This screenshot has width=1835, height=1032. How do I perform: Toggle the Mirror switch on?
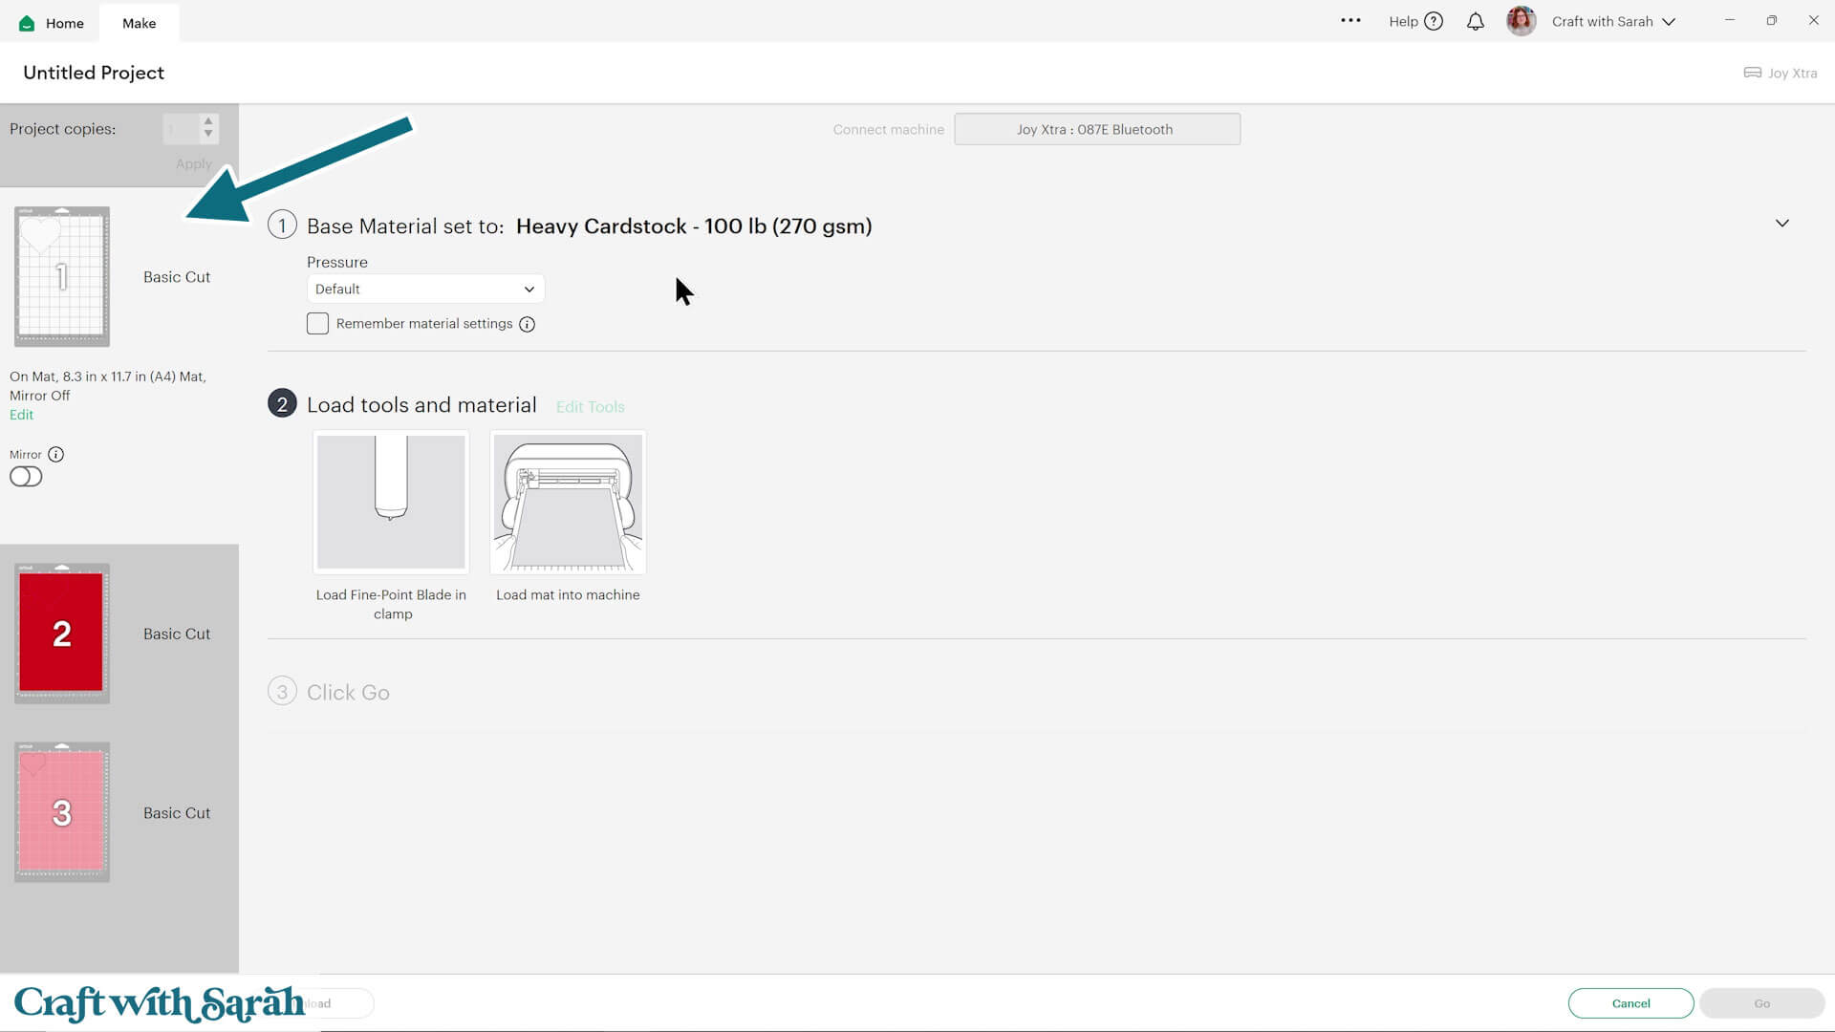pos(26,477)
